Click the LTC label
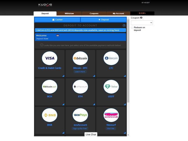The image size is (188, 141). pos(111,68)
